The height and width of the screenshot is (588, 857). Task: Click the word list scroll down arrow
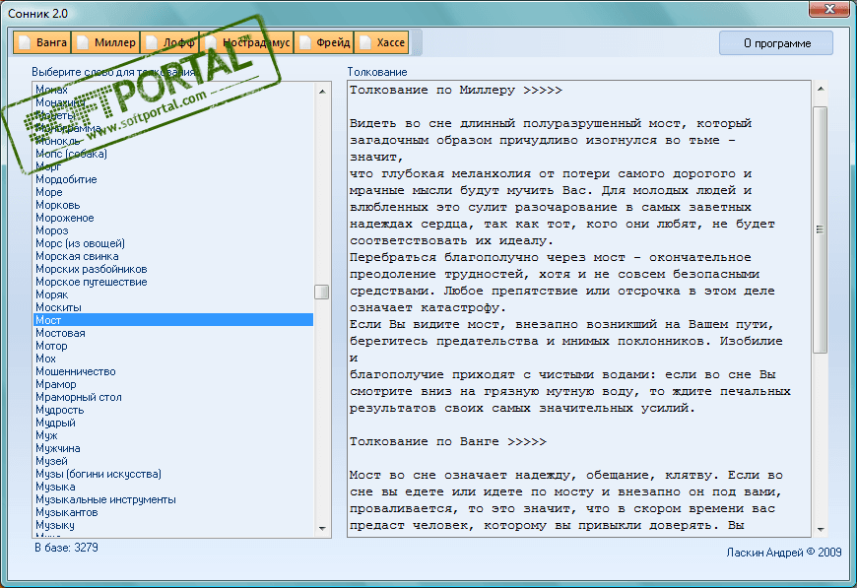tap(322, 529)
